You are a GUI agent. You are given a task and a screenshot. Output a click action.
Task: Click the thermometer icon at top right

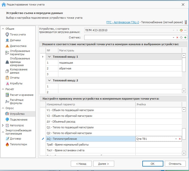(x=186, y=22)
